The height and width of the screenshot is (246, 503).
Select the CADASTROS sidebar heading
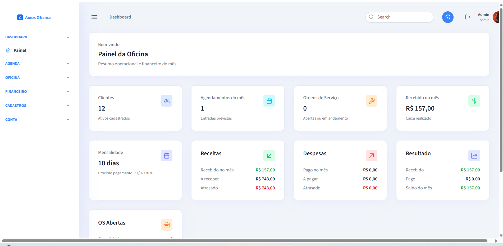click(16, 106)
